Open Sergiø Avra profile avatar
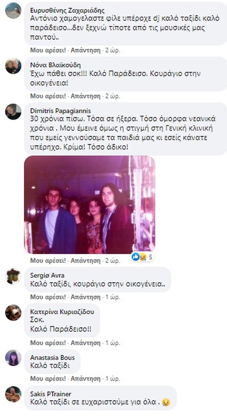 pos(13,276)
